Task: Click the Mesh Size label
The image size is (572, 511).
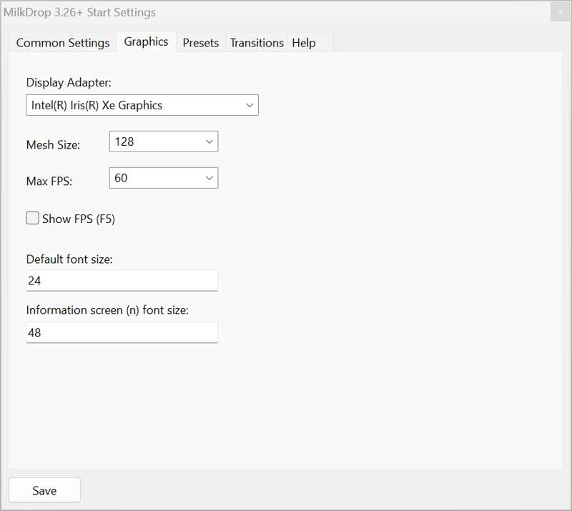Action: 53,145
